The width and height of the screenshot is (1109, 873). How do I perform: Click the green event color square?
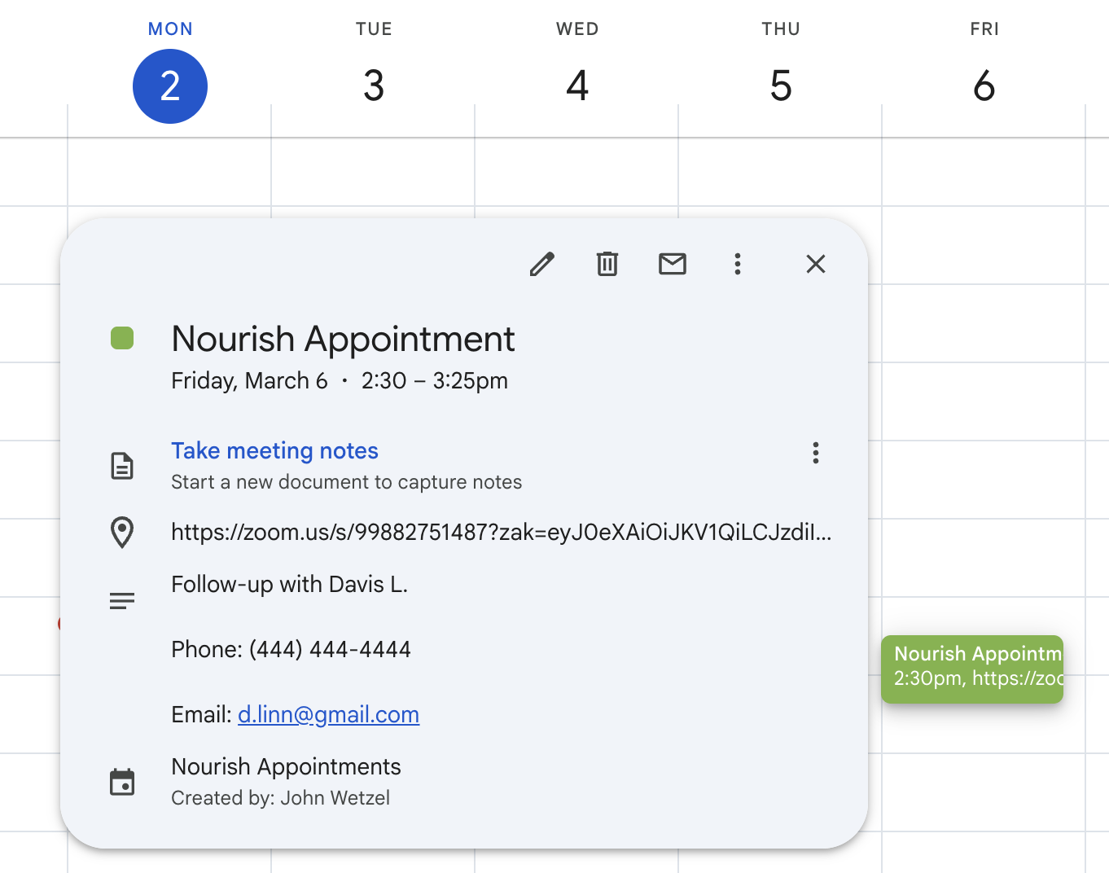[122, 338]
